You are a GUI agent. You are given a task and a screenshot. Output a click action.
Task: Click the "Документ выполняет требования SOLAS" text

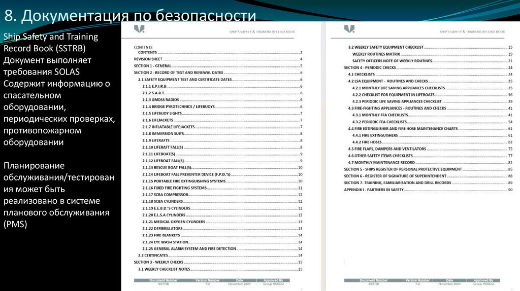[x=47, y=66]
